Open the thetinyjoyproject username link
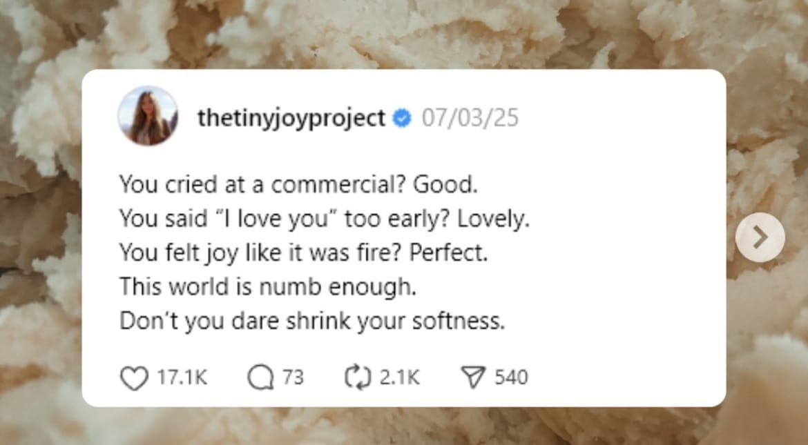The image size is (808, 445). point(291,119)
